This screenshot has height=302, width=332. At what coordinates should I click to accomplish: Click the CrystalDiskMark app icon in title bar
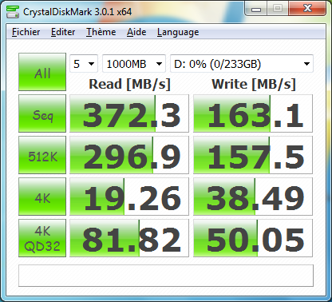point(13,12)
